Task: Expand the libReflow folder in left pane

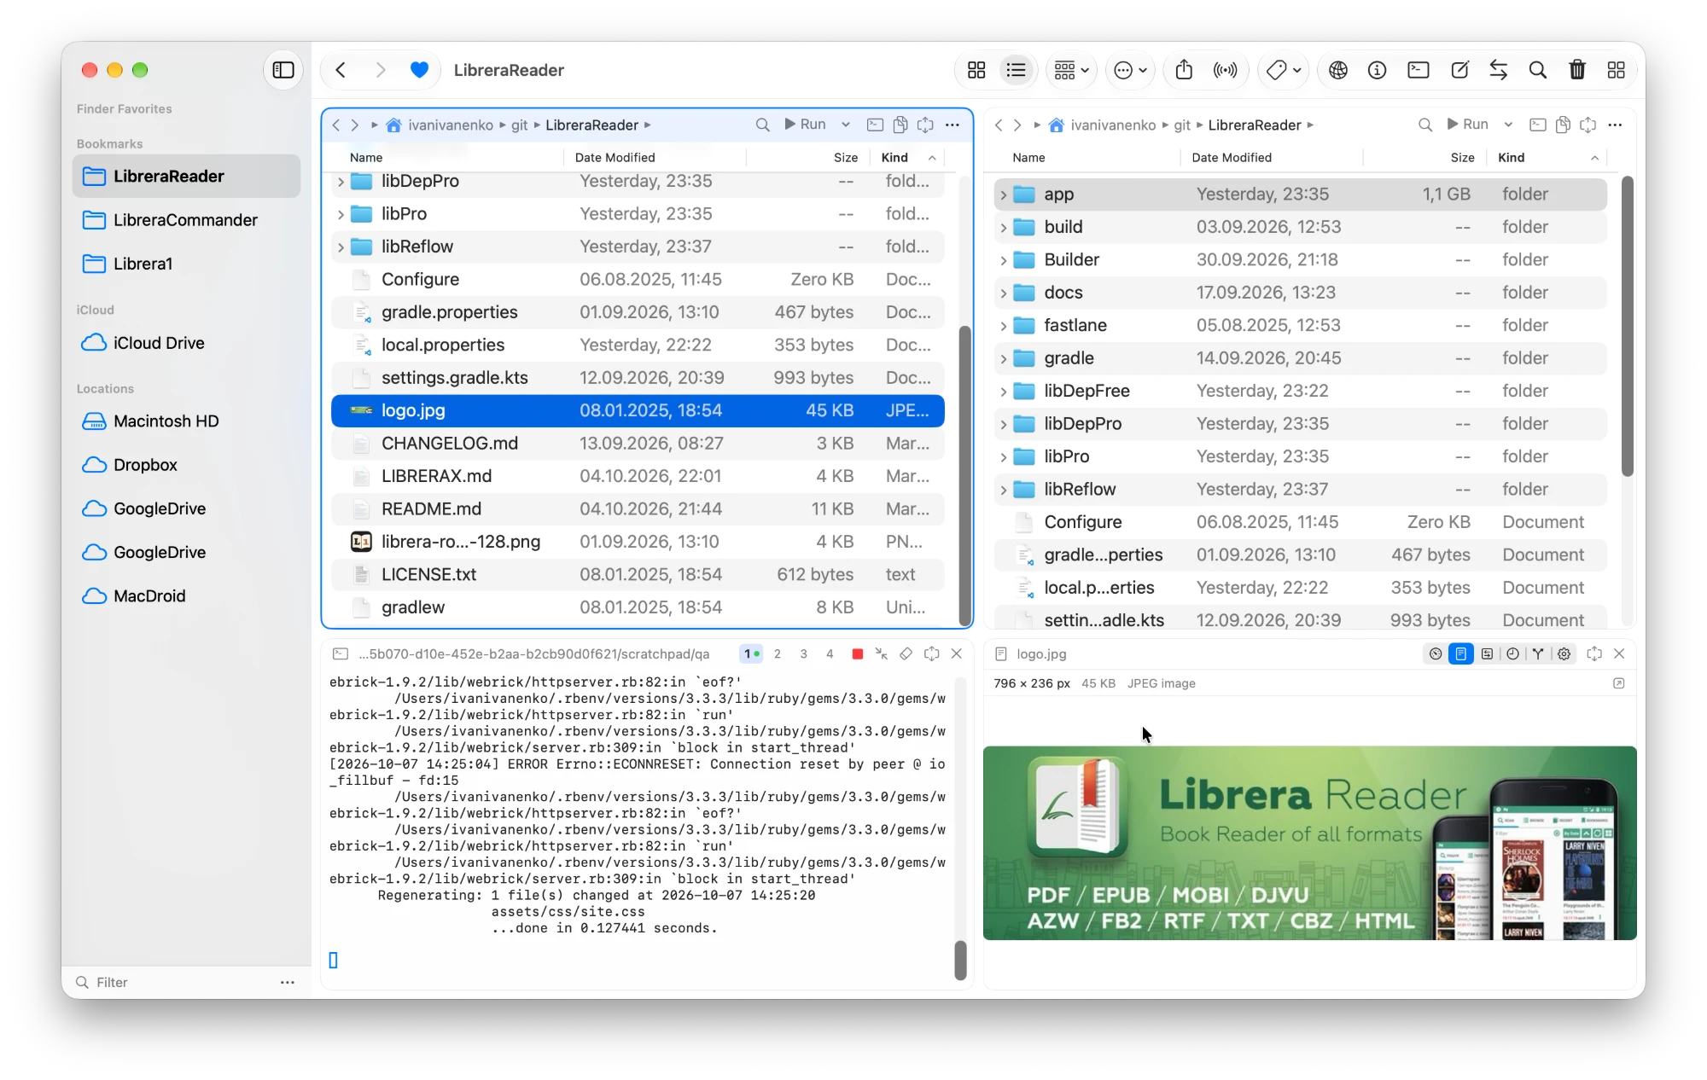Action: click(x=341, y=247)
